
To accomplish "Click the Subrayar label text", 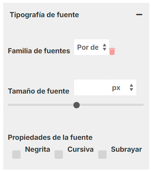I will 127,150.
